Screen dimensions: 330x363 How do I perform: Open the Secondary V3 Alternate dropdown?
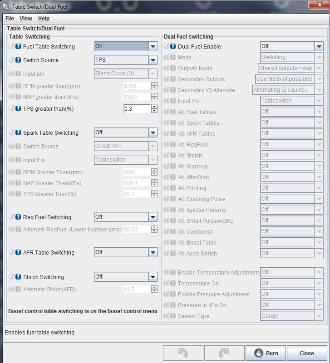pos(288,90)
